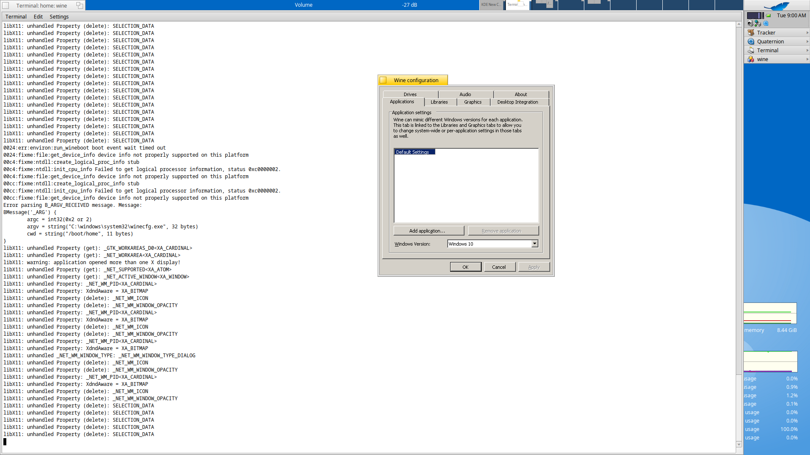The width and height of the screenshot is (810, 455).
Task: Click the Tue 9:00 AM clock
Action: 791,16
